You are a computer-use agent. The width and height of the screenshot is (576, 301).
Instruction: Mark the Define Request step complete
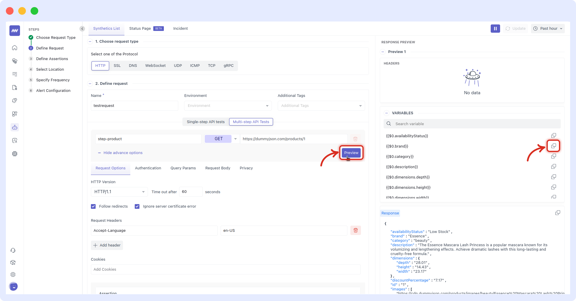pos(31,48)
